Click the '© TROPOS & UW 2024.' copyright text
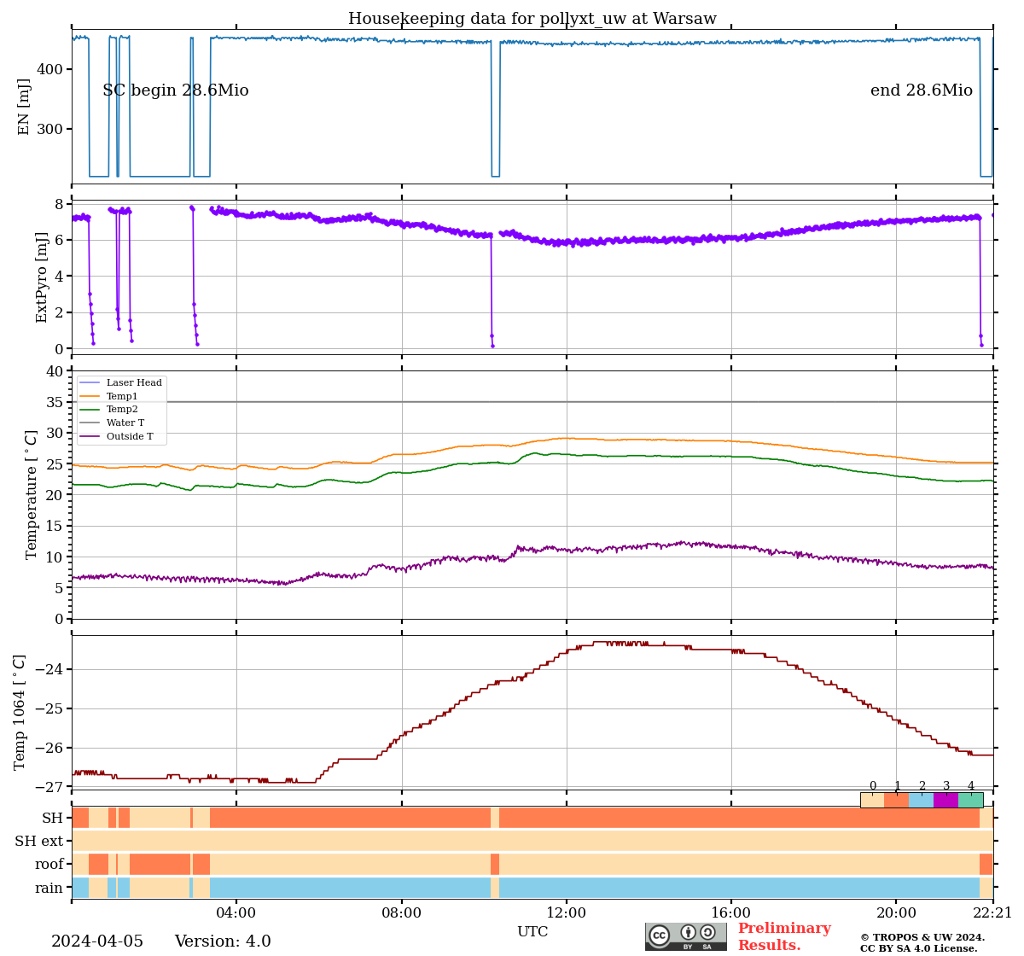 922,937
